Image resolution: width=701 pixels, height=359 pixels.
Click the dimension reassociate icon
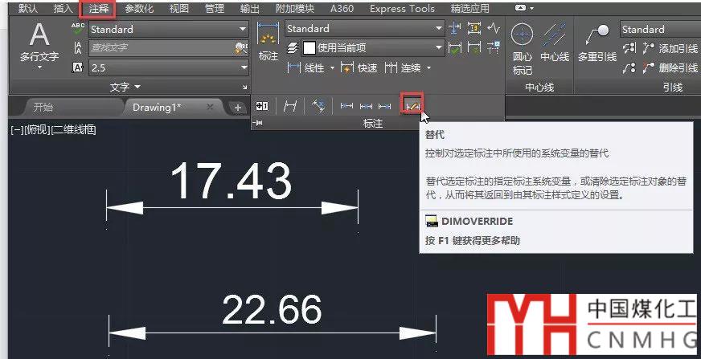tap(494, 47)
